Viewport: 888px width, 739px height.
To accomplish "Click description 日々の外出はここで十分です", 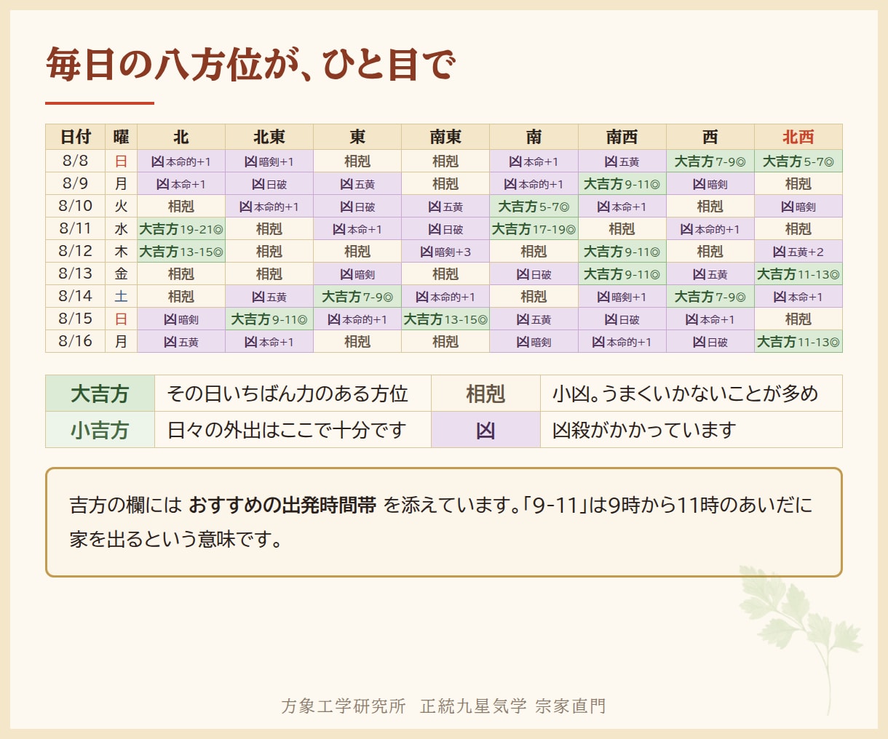I will pos(287,430).
